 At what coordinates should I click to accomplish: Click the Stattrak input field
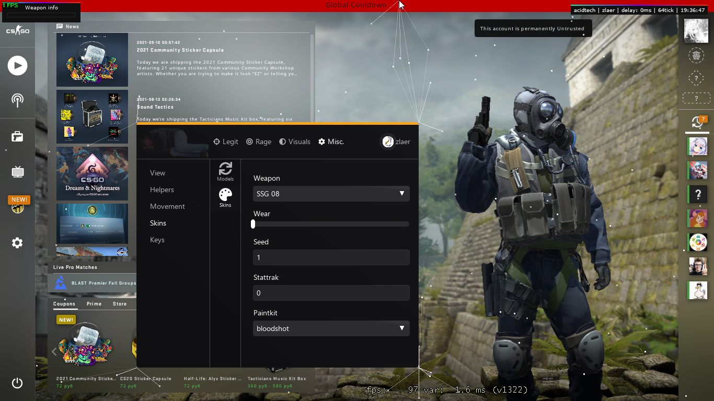(331, 293)
